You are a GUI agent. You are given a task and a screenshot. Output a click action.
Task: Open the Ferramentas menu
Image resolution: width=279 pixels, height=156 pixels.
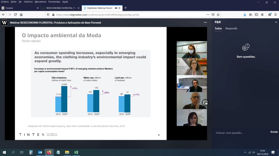54,2
